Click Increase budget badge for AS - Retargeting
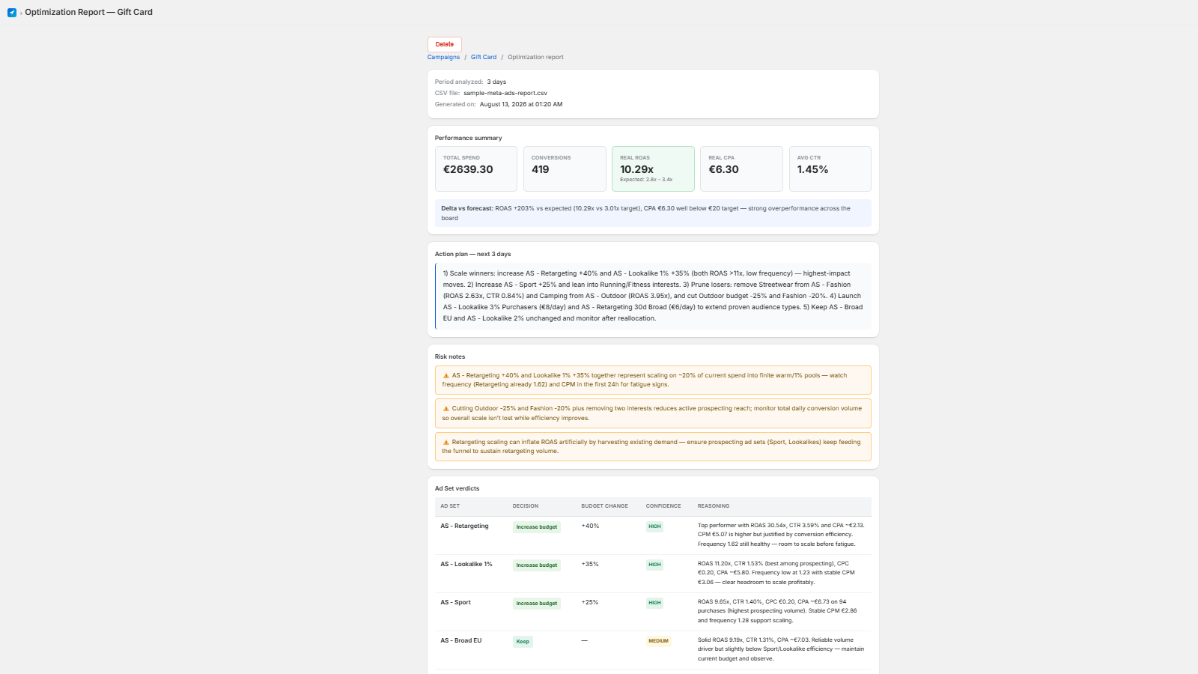 (x=537, y=527)
